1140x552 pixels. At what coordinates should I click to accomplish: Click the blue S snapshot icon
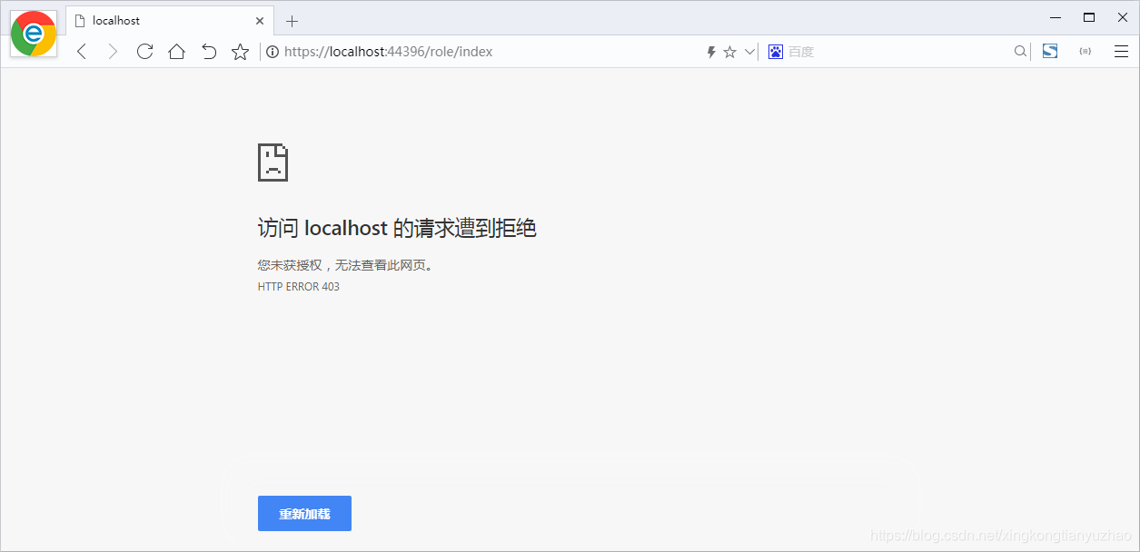pos(1049,52)
